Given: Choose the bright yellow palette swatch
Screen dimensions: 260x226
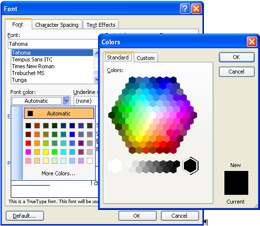Looking at the screenshot, I should tap(46, 152).
